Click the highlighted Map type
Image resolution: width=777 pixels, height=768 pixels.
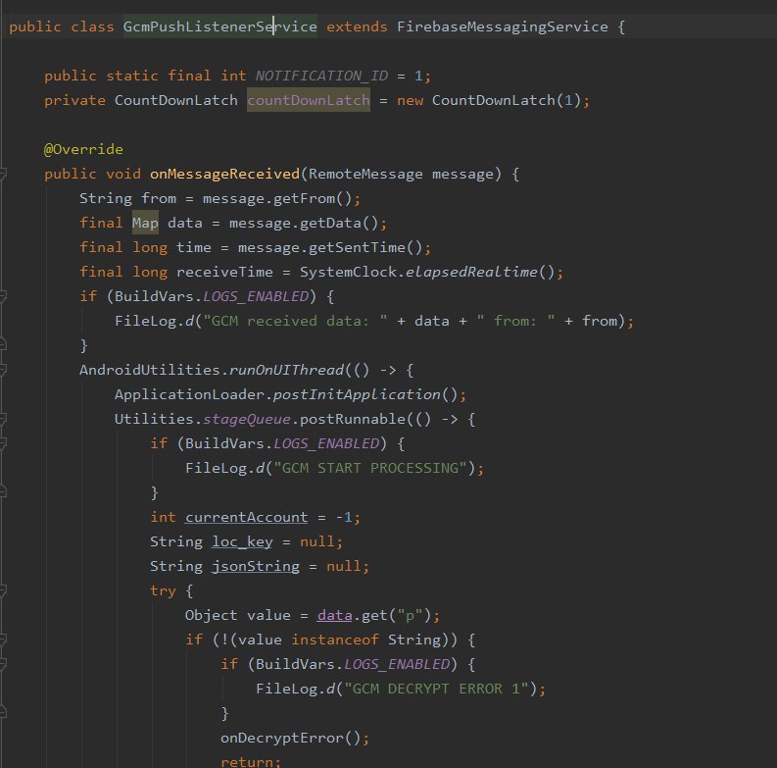click(145, 223)
